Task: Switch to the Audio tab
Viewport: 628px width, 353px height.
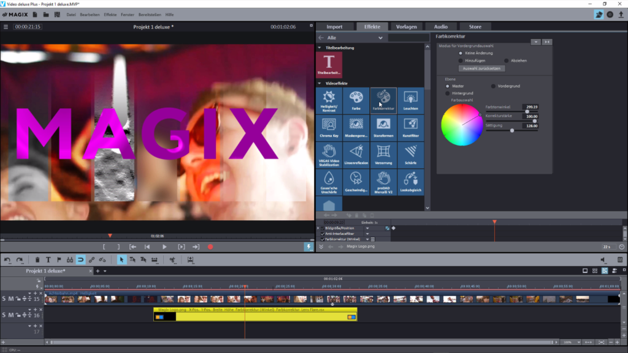Action: click(440, 27)
